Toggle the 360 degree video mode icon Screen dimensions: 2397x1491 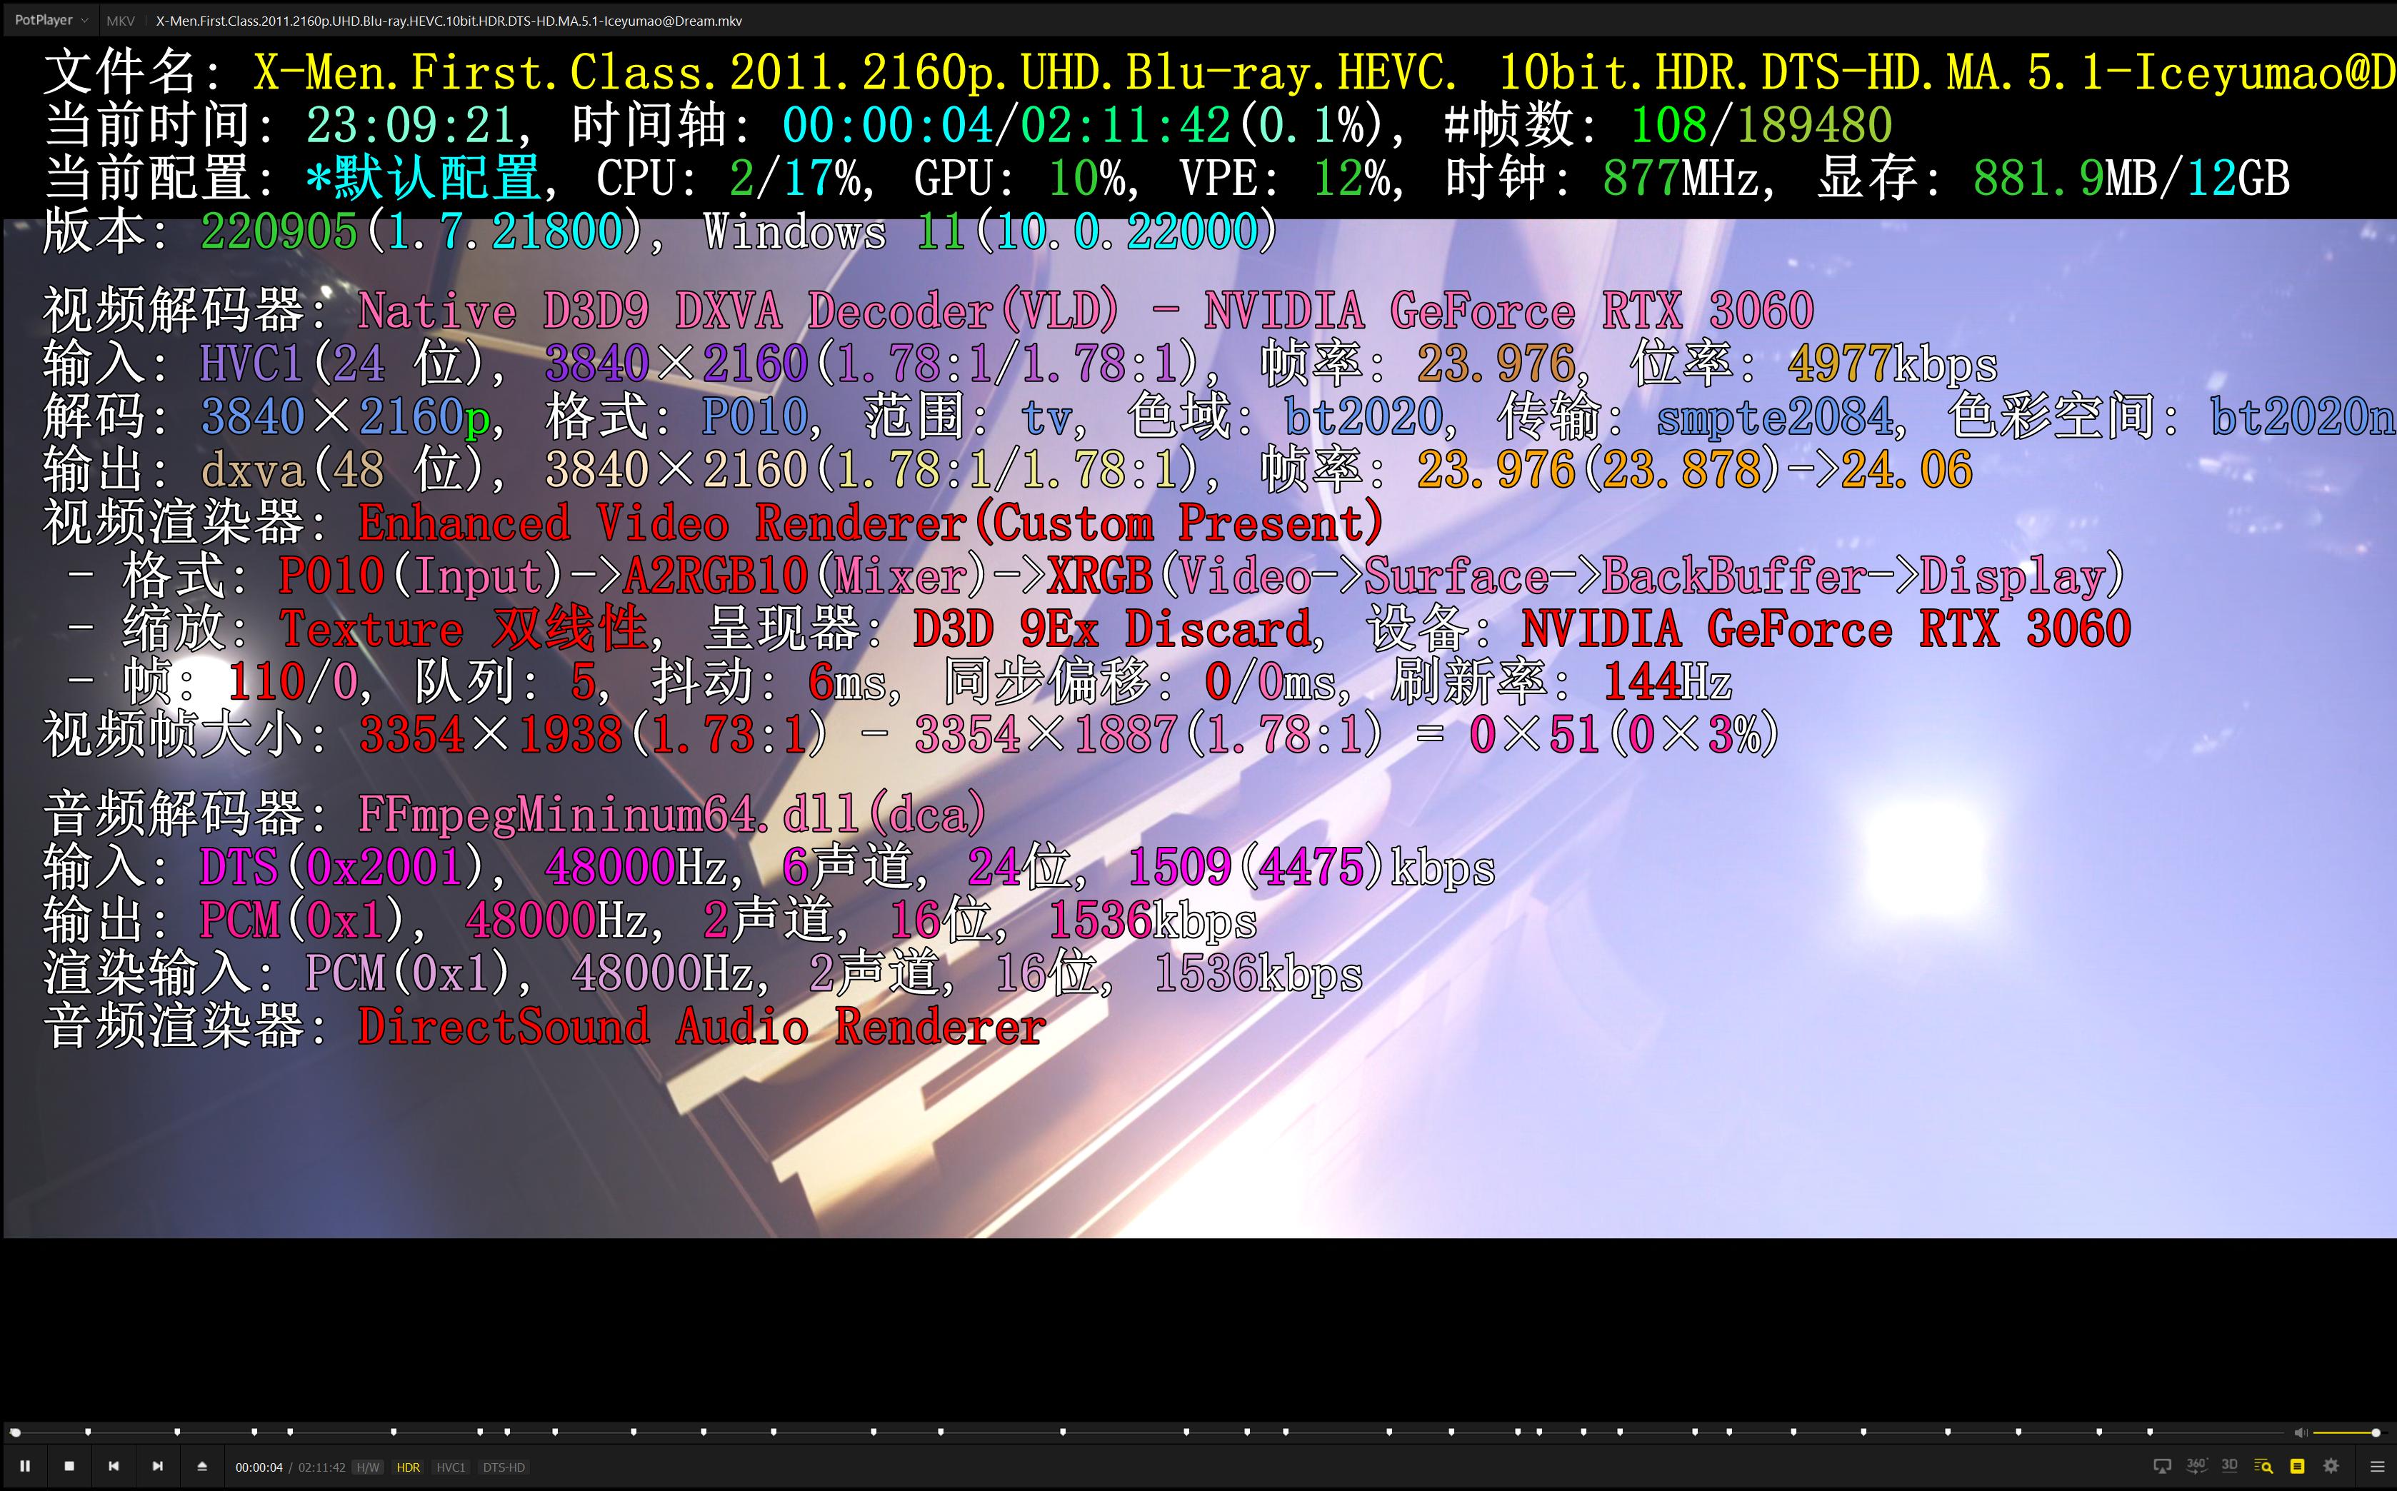pos(2197,1465)
